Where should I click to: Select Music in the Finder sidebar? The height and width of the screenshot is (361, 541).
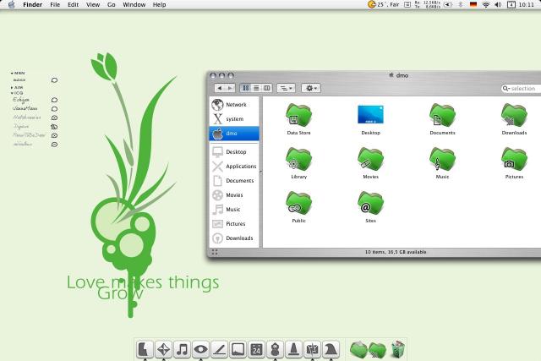coord(234,210)
